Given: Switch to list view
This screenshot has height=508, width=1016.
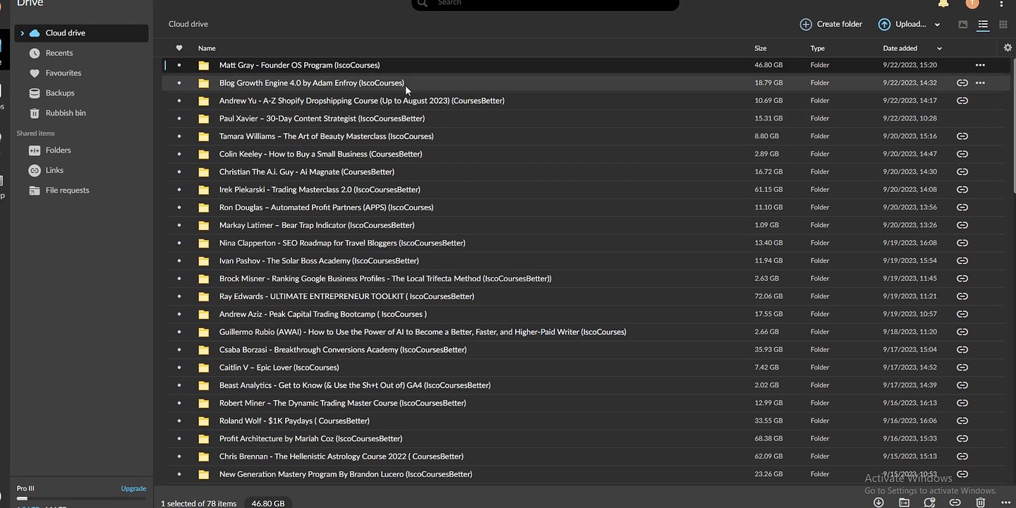Looking at the screenshot, I should [983, 25].
